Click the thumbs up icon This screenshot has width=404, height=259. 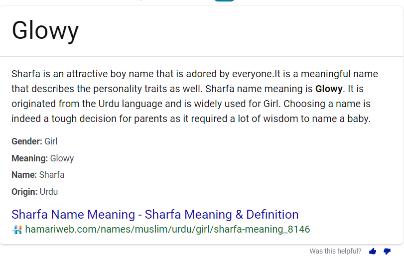click(x=373, y=252)
